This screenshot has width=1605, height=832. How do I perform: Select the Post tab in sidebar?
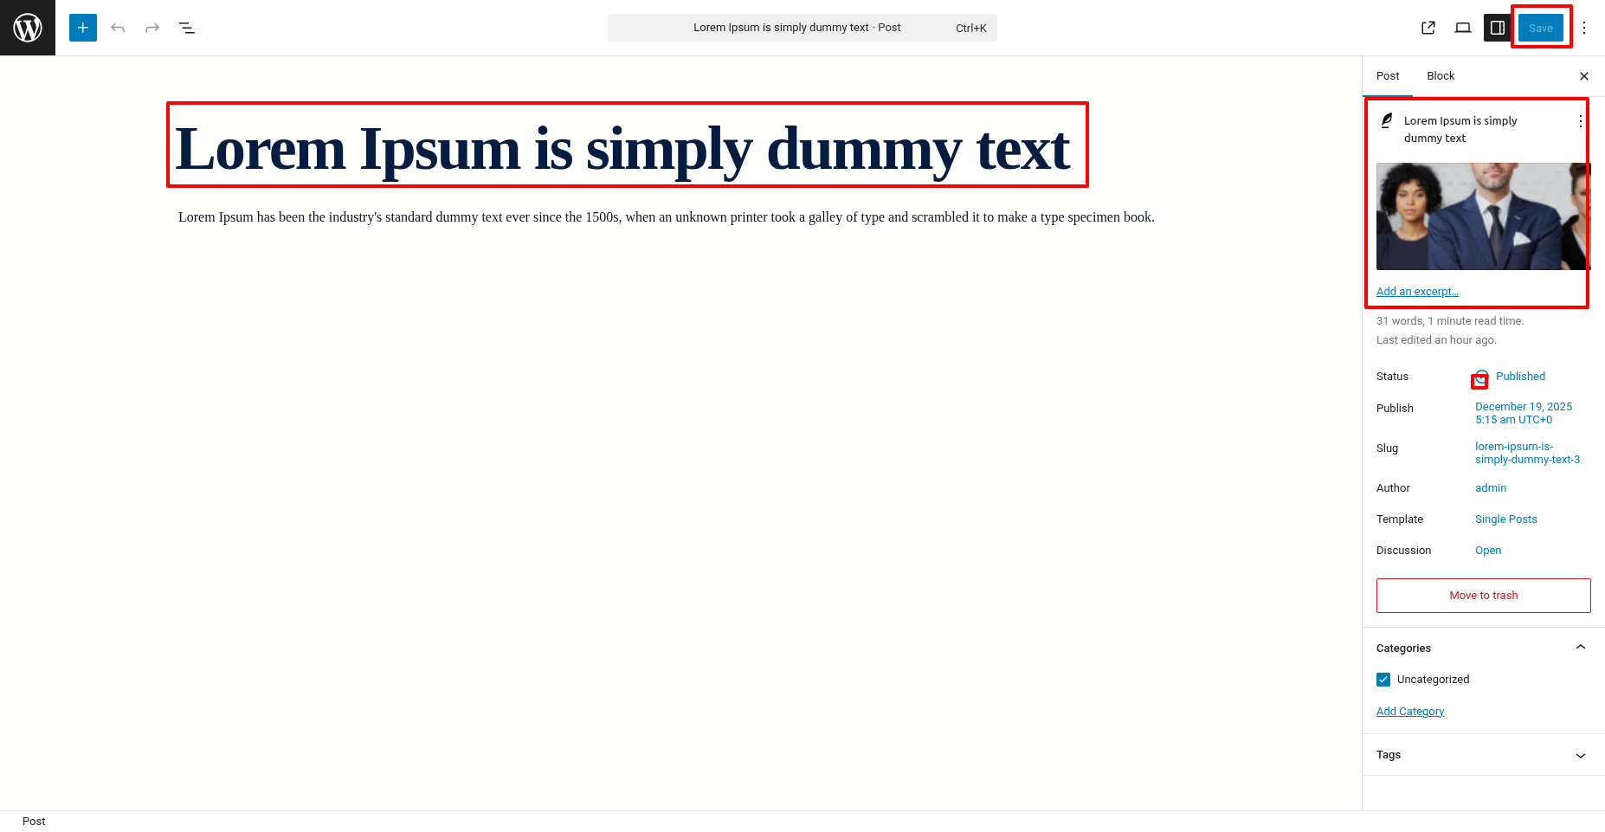pos(1388,76)
